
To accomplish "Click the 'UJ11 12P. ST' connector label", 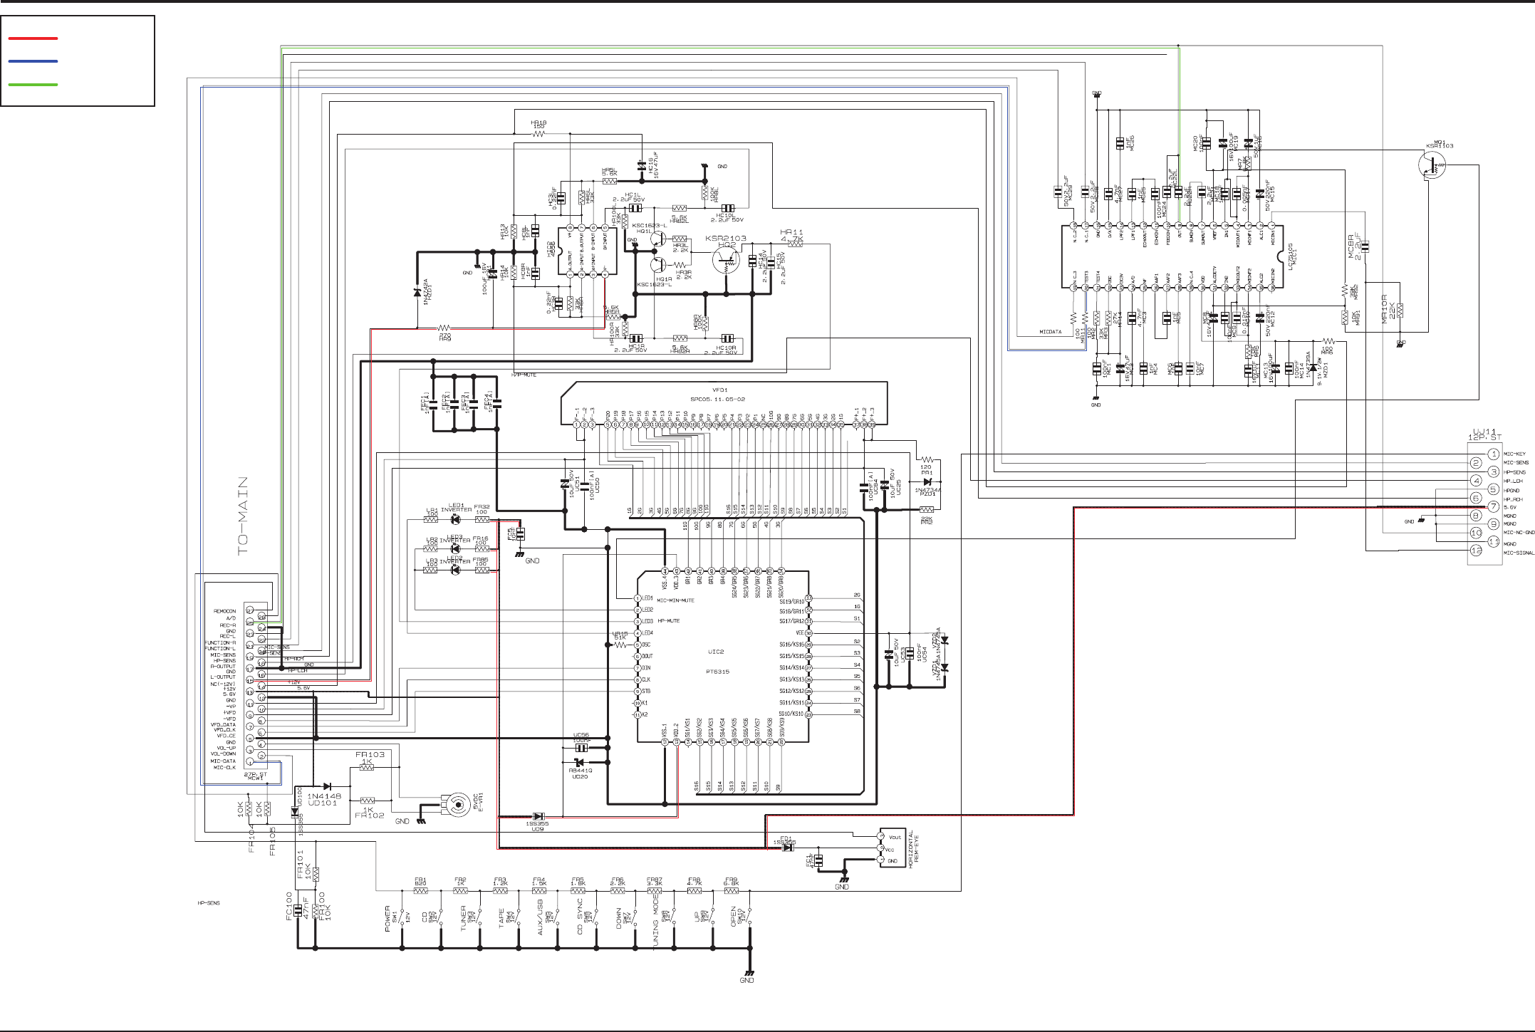I will coord(1484,434).
